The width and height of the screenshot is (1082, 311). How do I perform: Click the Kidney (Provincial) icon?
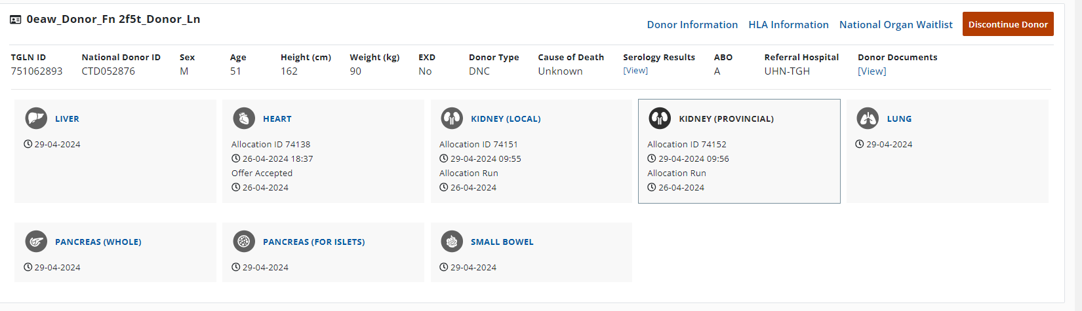660,119
